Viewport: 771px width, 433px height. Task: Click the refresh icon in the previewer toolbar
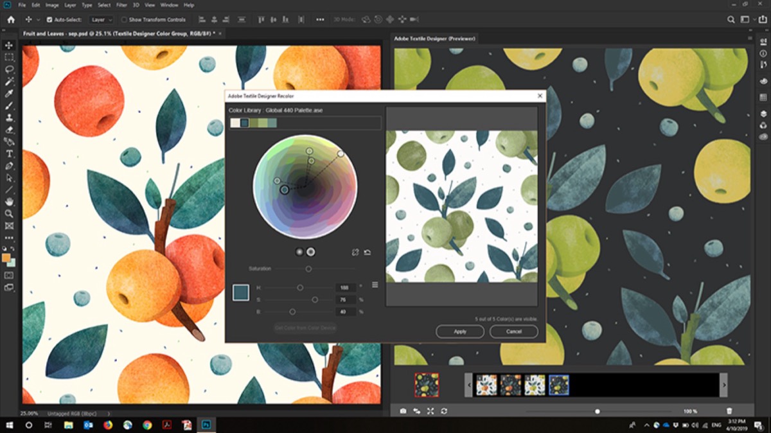444,411
